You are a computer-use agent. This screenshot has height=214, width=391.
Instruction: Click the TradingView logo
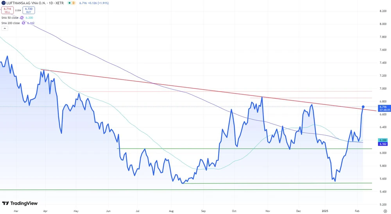20,203
